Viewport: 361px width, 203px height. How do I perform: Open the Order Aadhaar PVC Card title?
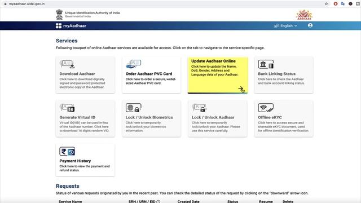(149, 74)
